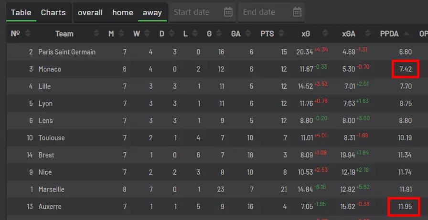Sort table by № column arrows
The height and width of the screenshot is (220, 428).
pos(28,33)
